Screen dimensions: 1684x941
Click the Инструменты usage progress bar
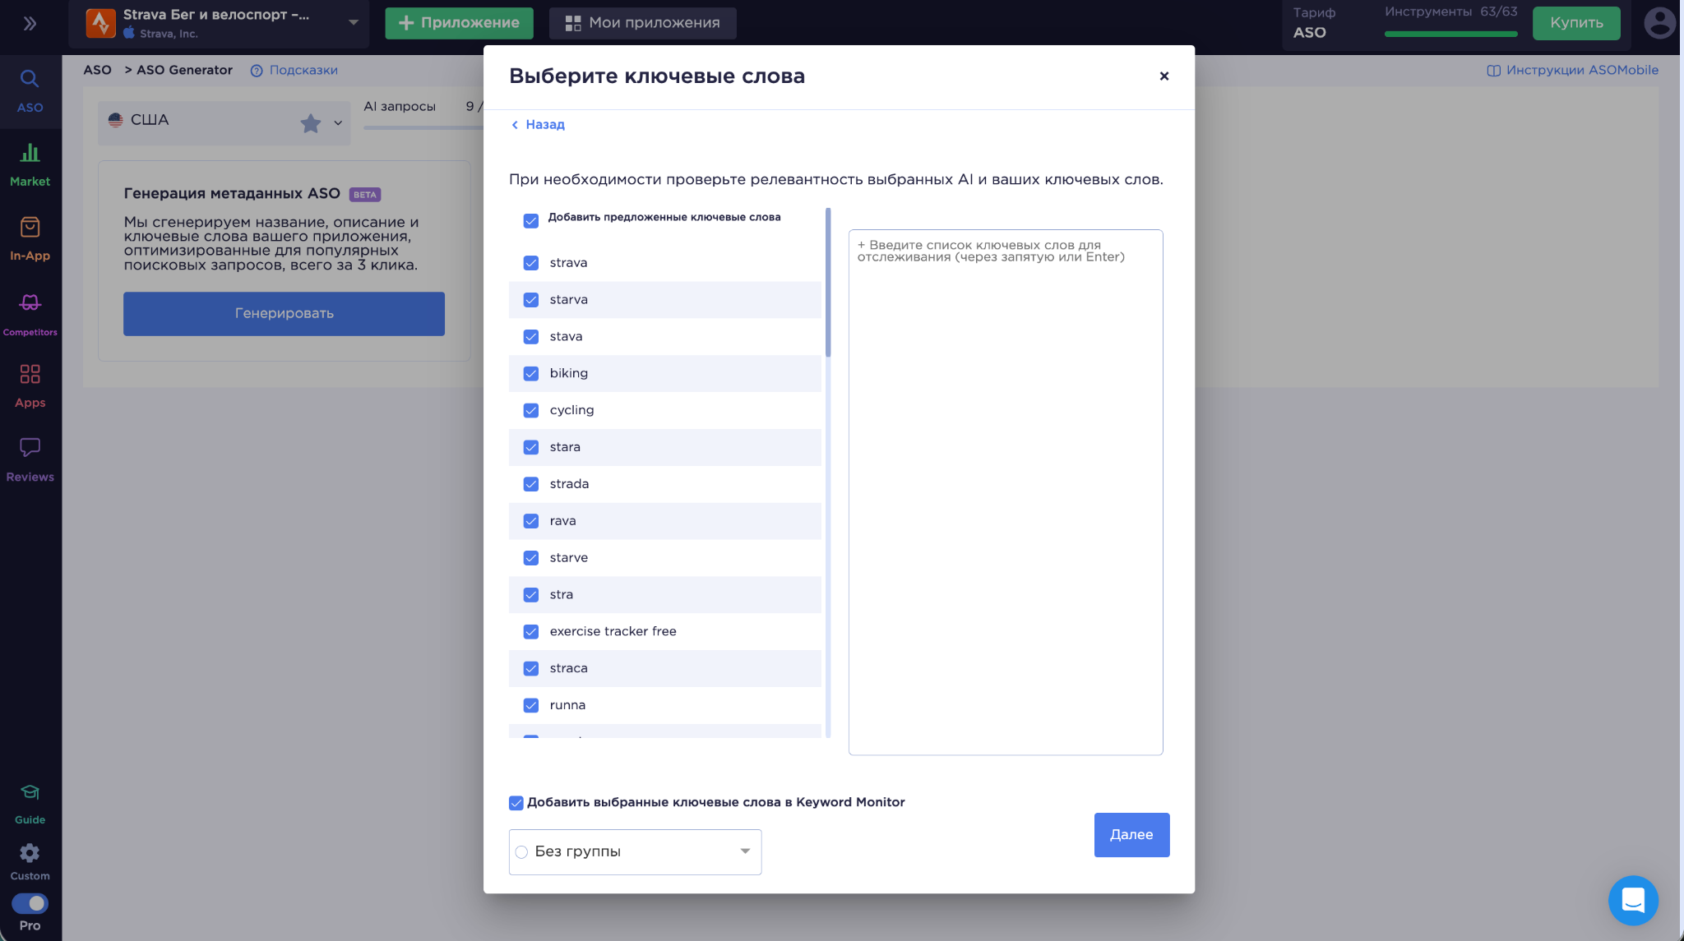(x=1450, y=34)
